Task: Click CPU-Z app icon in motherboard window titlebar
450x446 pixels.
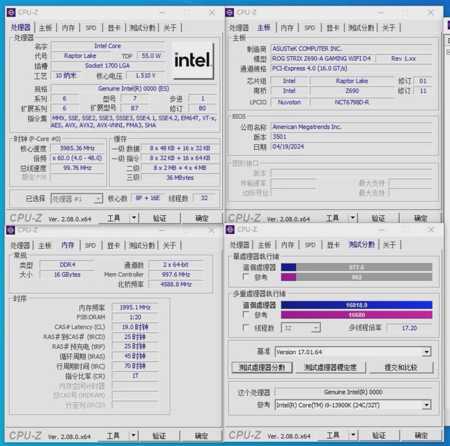Action: click(229, 12)
